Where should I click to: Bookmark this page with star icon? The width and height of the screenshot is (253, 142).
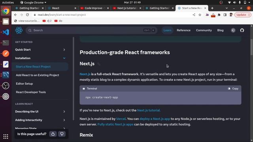click(x=200, y=15)
